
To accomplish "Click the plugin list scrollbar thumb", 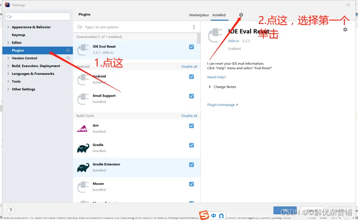I will click(x=199, y=38).
